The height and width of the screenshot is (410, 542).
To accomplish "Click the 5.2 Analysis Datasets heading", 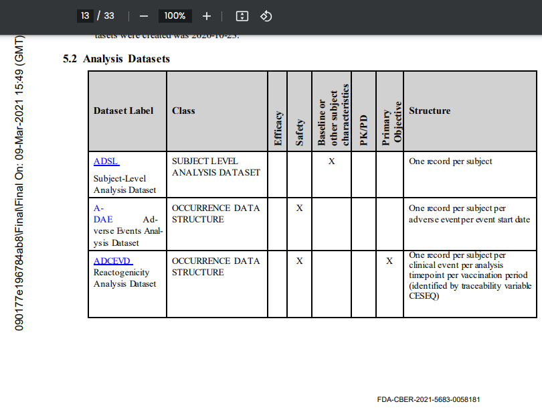I will [x=116, y=59].
